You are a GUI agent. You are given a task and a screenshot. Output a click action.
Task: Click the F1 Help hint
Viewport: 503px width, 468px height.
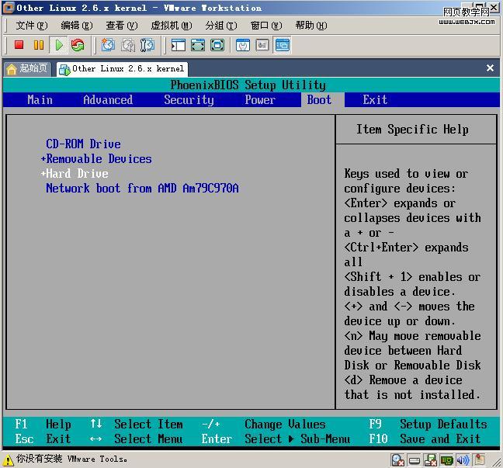43,424
